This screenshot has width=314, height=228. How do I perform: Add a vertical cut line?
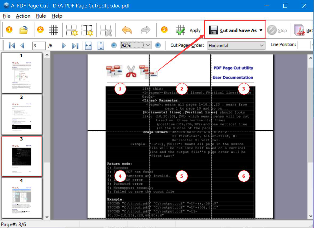coord(87,30)
